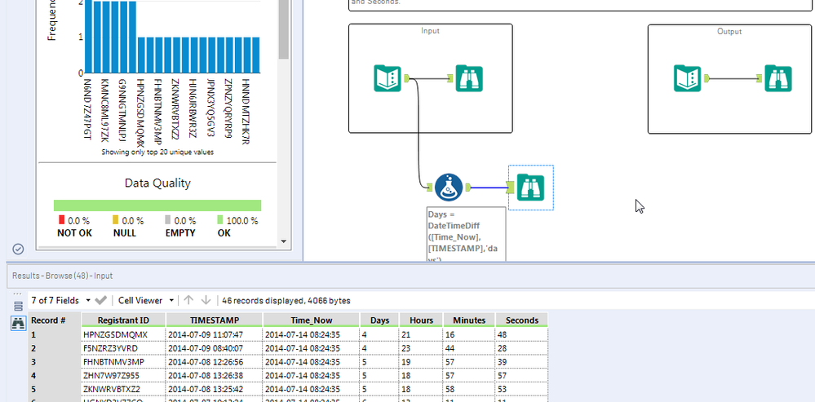Click the Formula tool annotation text box

tap(465, 235)
